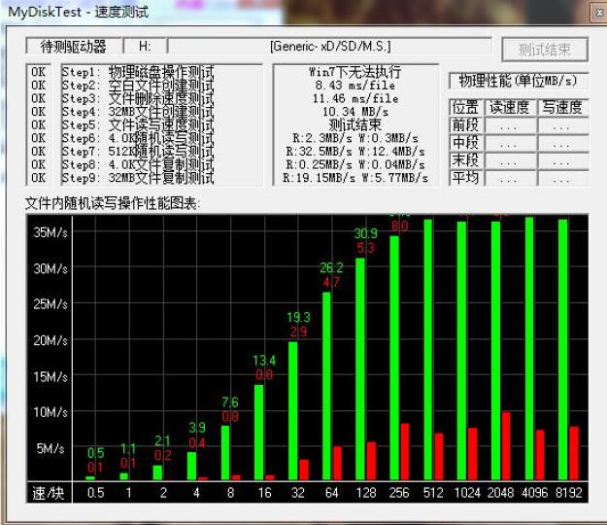The width and height of the screenshot is (607, 525).
Task: Click the 8192 block size label
Action: [569, 493]
